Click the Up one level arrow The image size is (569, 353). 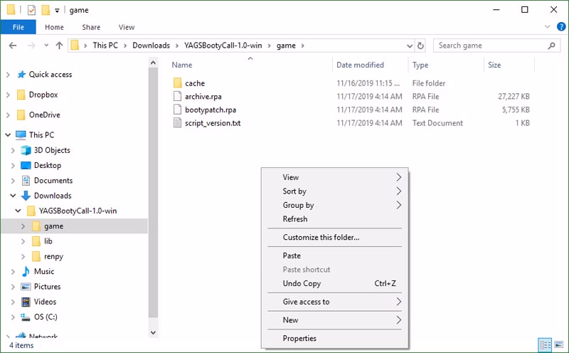pyautogui.click(x=58, y=46)
